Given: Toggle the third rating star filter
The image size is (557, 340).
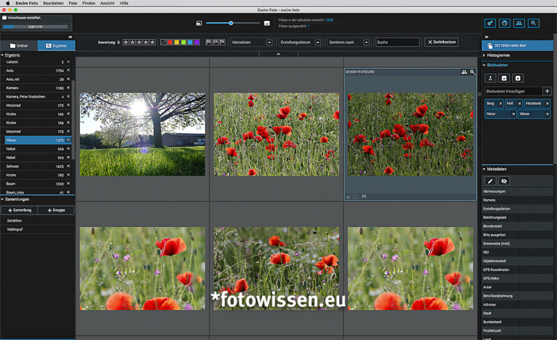Looking at the screenshot, I should point(139,42).
